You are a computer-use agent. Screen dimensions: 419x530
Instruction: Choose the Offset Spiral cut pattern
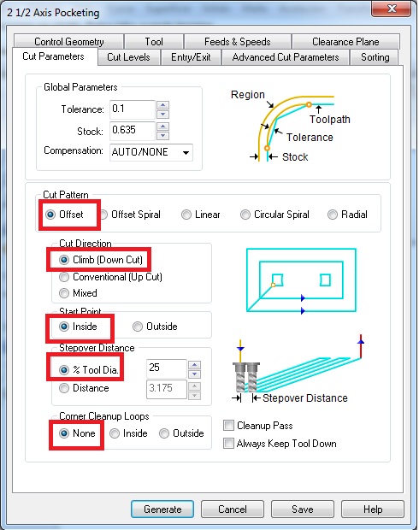(x=131, y=215)
